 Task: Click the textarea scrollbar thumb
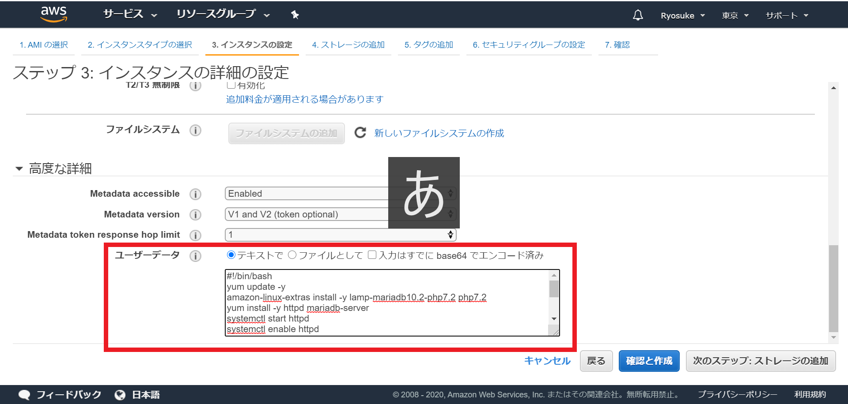click(554, 289)
